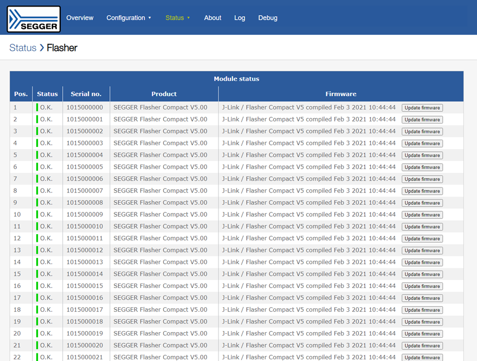Select serial number 1015000000
Viewport: 477px width, 361px height.
(85, 107)
